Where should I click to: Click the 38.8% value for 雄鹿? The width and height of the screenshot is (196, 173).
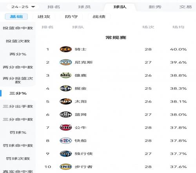click(x=178, y=75)
